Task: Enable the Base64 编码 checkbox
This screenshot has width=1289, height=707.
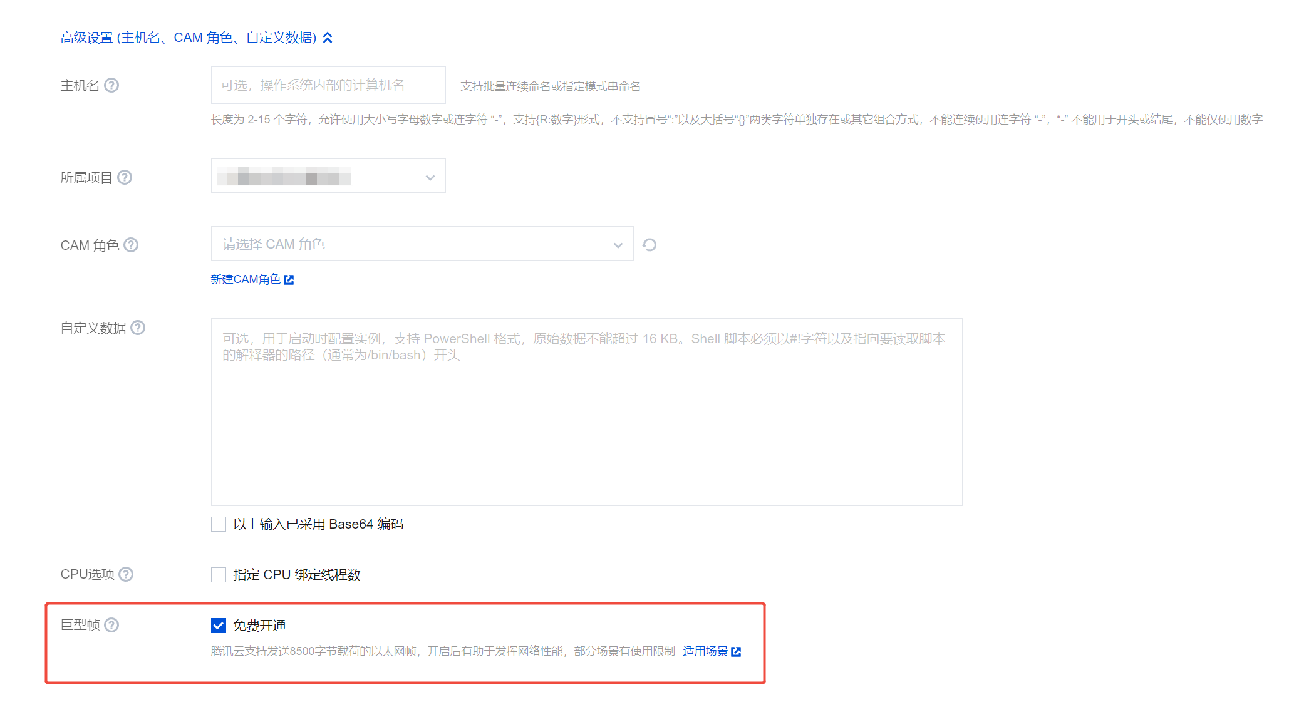Action: click(219, 524)
